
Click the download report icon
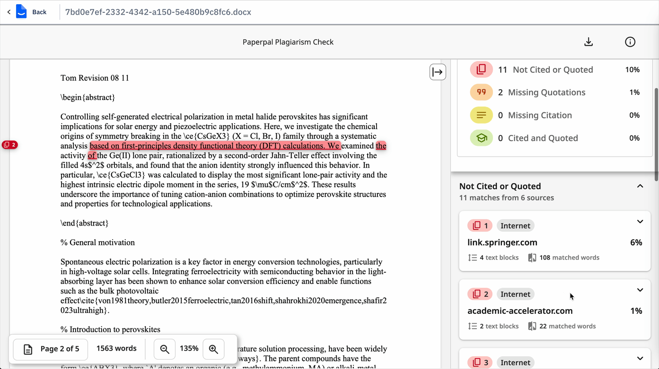click(589, 42)
